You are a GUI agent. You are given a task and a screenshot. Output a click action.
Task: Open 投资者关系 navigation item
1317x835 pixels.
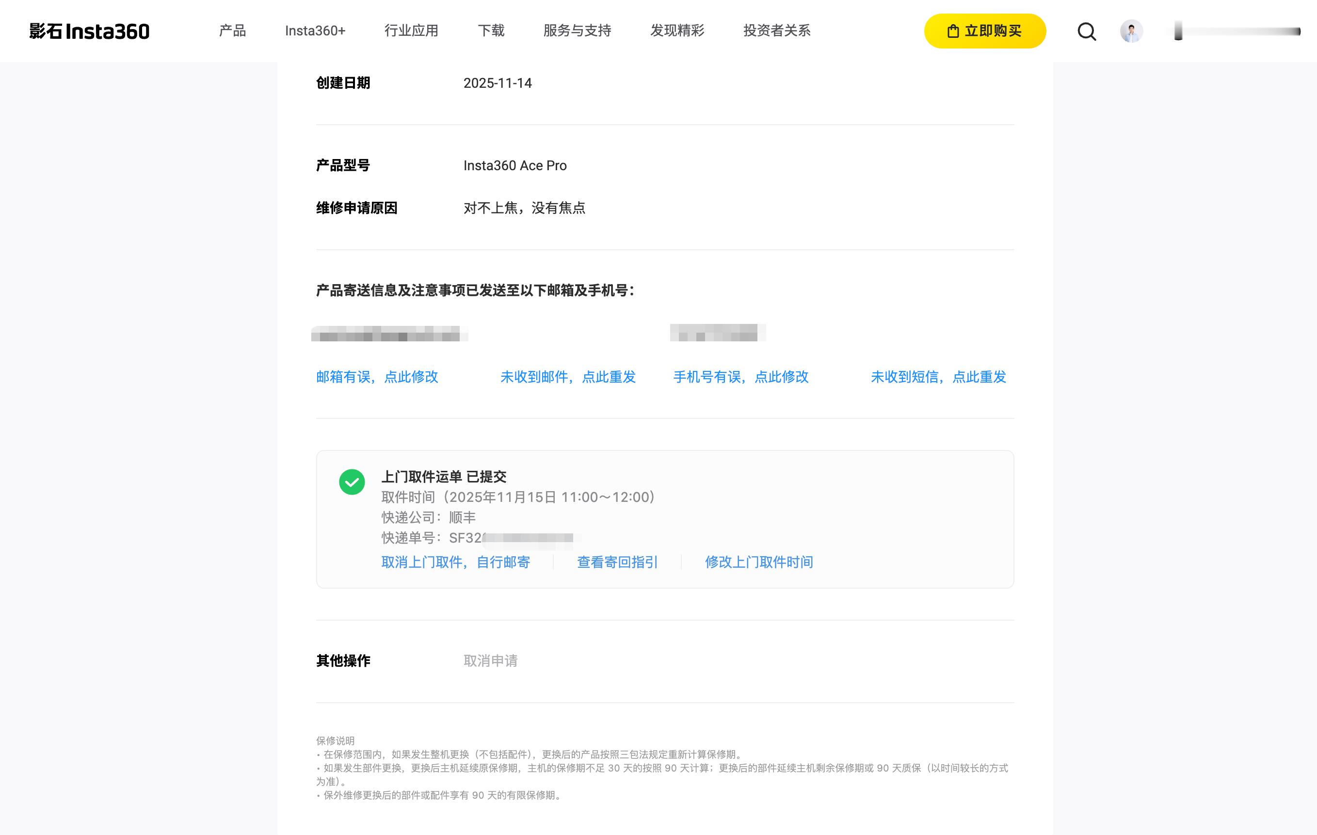[777, 31]
